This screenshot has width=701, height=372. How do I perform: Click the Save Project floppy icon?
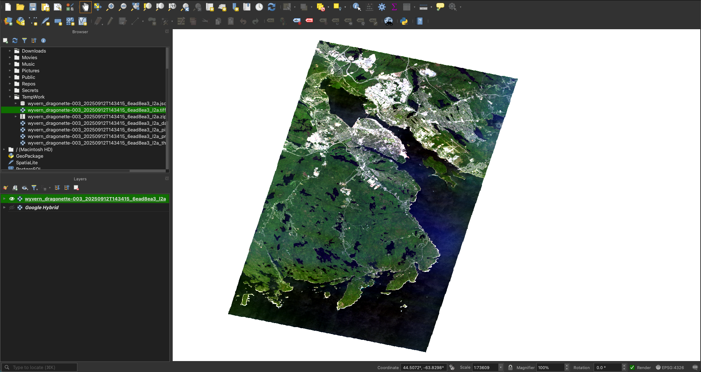[x=33, y=7]
